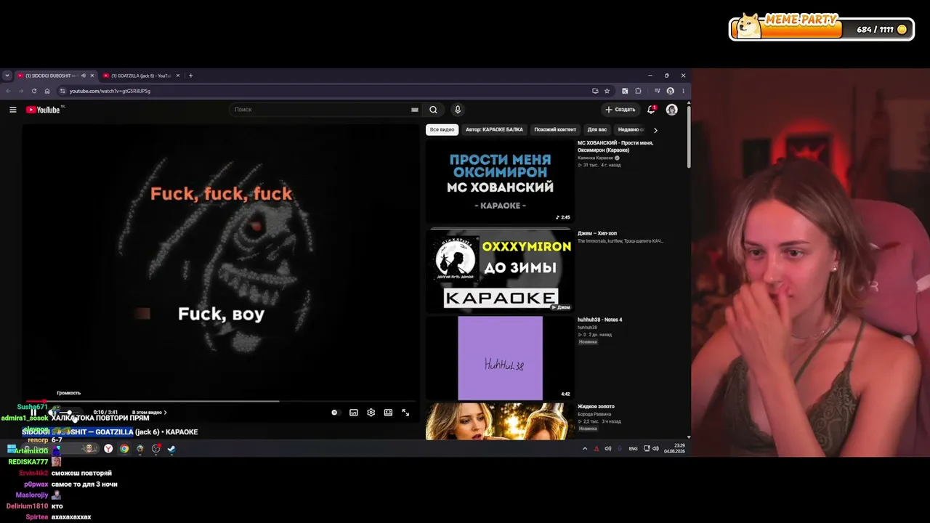Open the 'Прости меня Оксимирон' karaoke thumbnail
Viewport: 930px width, 523px height.
(x=500, y=181)
